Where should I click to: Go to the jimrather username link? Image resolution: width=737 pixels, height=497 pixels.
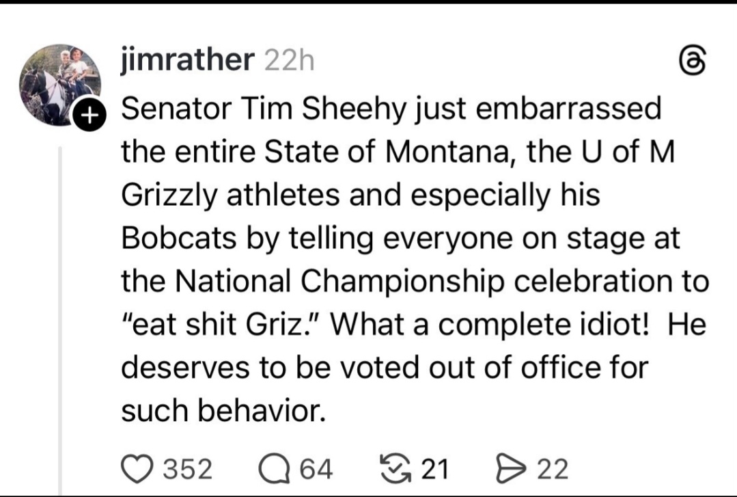[x=186, y=62]
